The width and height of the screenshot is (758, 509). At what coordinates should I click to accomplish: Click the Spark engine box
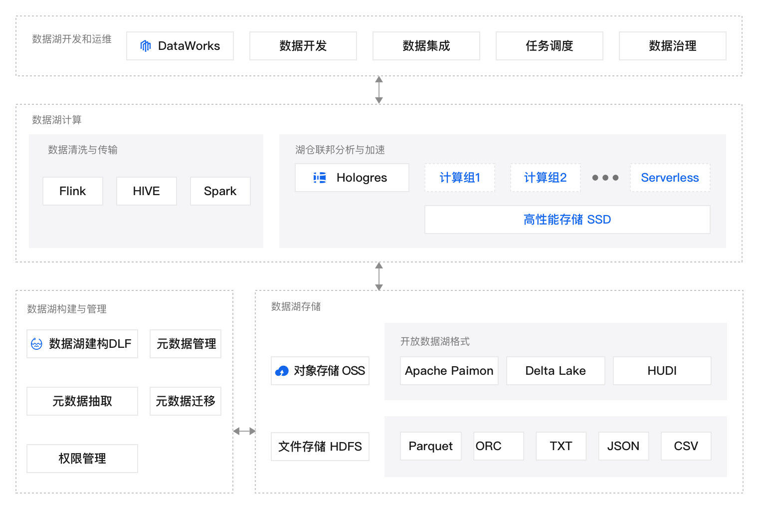(220, 191)
